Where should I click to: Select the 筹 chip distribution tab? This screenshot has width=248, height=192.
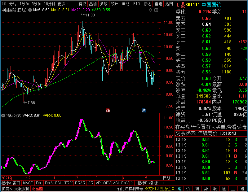(242, 189)
